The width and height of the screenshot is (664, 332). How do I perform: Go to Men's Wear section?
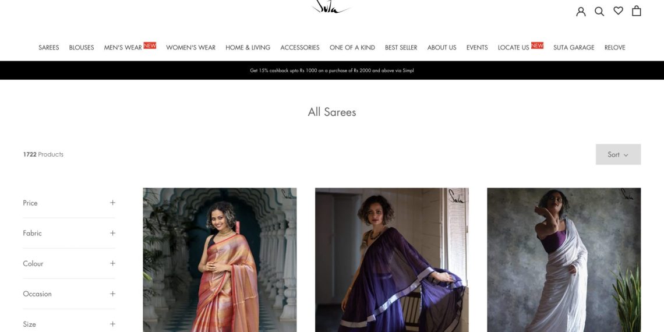pyautogui.click(x=123, y=47)
